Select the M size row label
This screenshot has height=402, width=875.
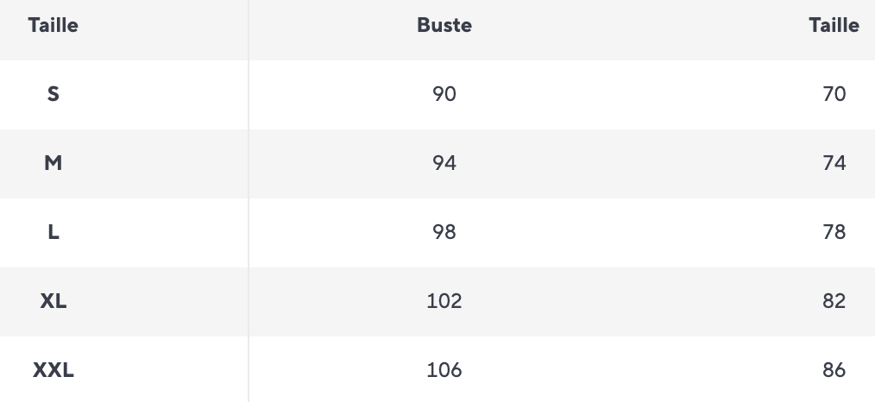pos(53,163)
